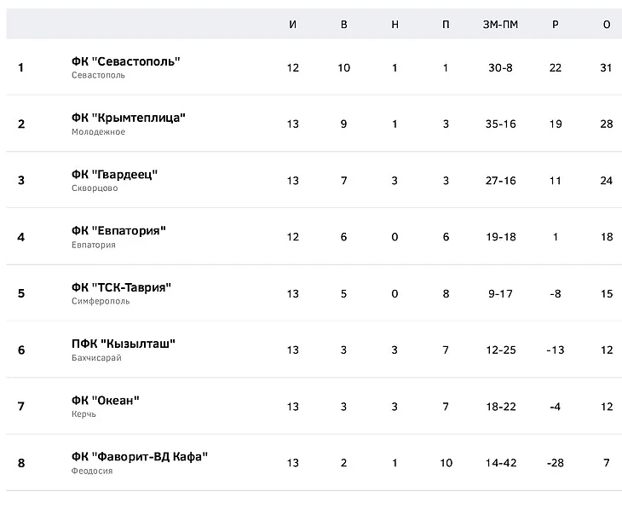The width and height of the screenshot is (622, 509).
Task: Click the Бахчисарай city label under Кызылташ
Action: point(97,358)
